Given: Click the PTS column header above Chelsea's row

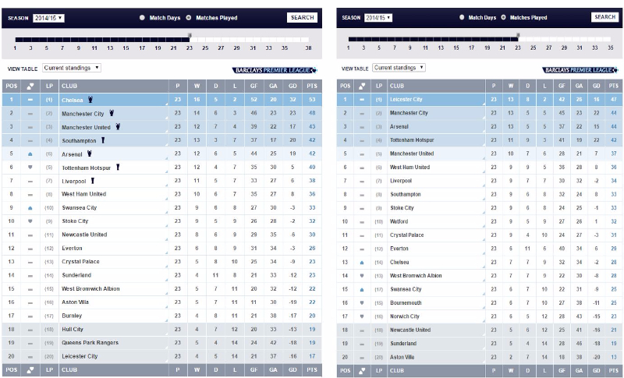Looking at the screenshot, I should 310,86.
